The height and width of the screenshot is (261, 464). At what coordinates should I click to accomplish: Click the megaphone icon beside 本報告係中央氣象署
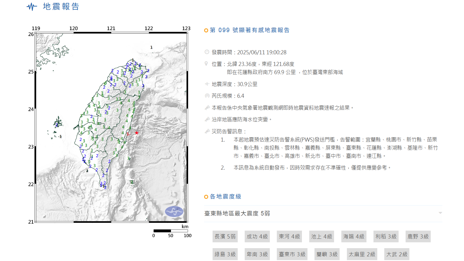tap(207, 108)
